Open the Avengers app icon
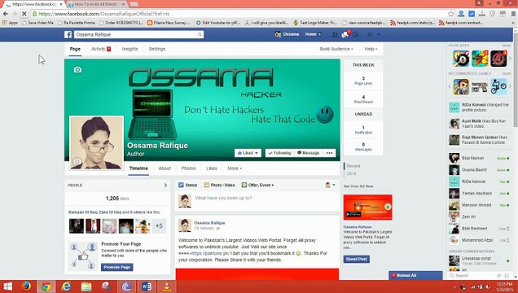The width and height of the screenshot is (518, 293). 498,59
